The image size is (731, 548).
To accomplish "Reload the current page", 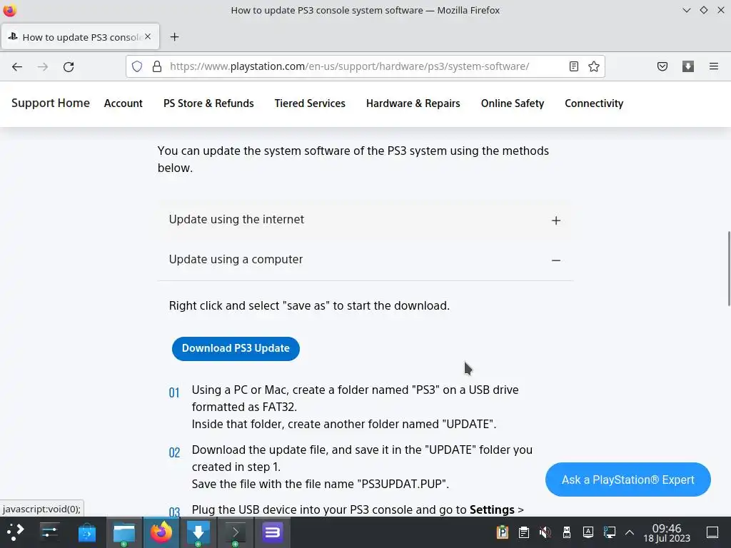I will 69,66.
